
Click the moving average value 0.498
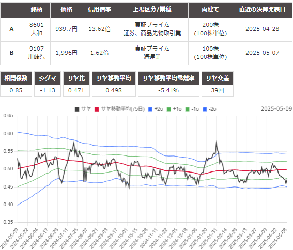click(114, 90)
